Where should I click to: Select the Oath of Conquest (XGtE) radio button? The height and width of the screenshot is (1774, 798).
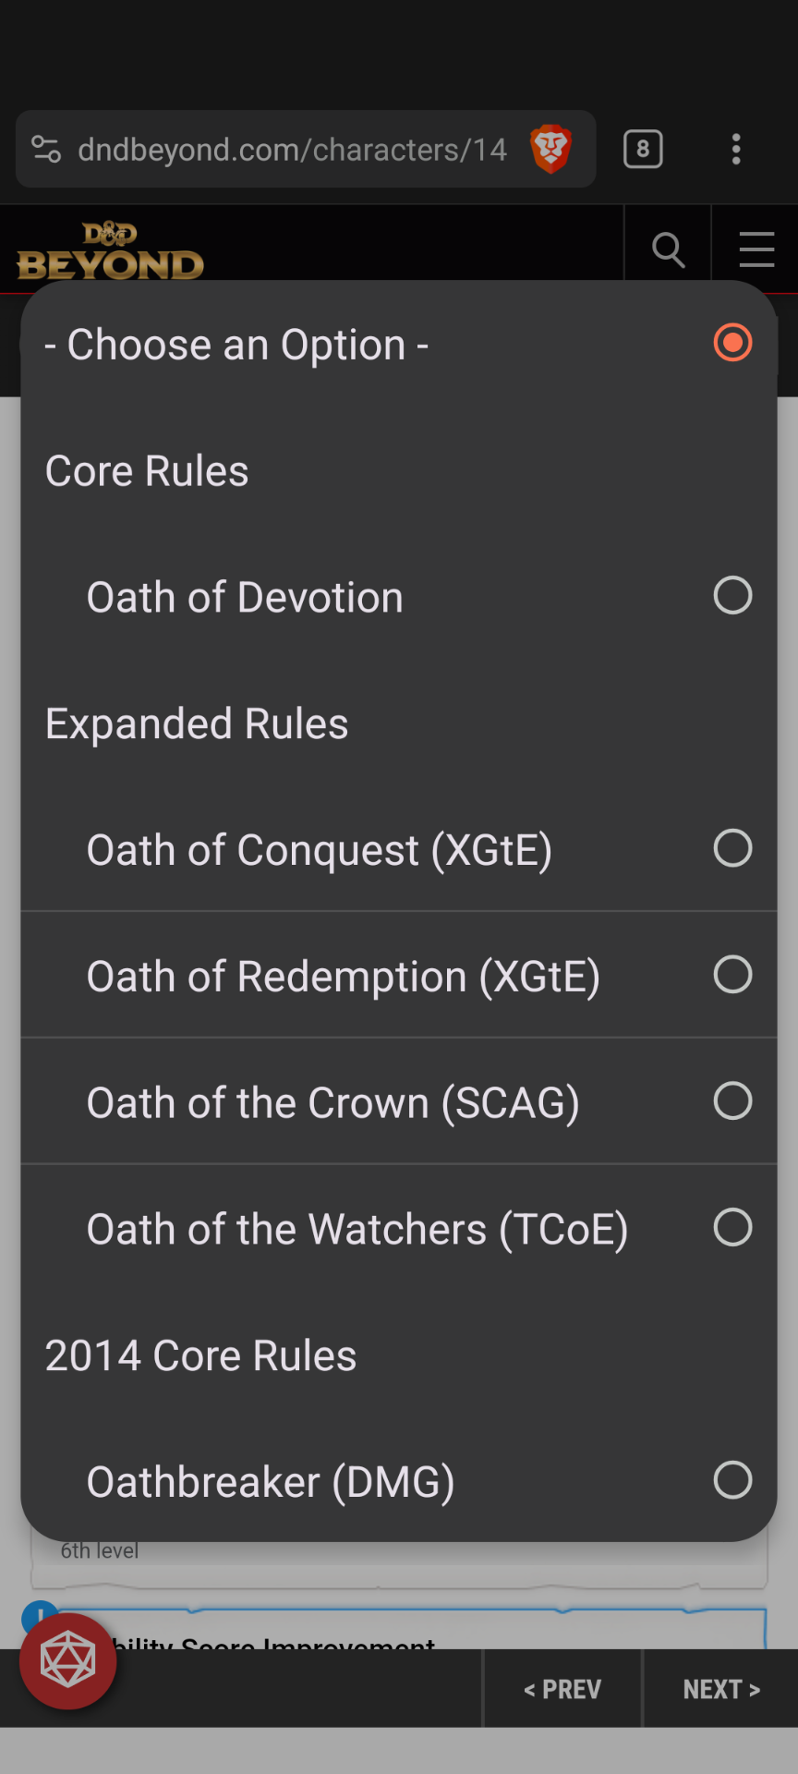[x=732, y=848]
